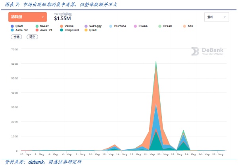Click the blue QIAN legend dot

pos(12,26)
